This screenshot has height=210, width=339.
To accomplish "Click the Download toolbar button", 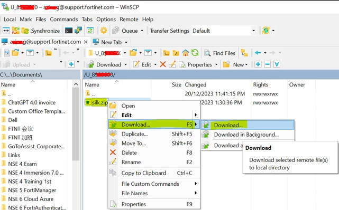I will point(104,64).
